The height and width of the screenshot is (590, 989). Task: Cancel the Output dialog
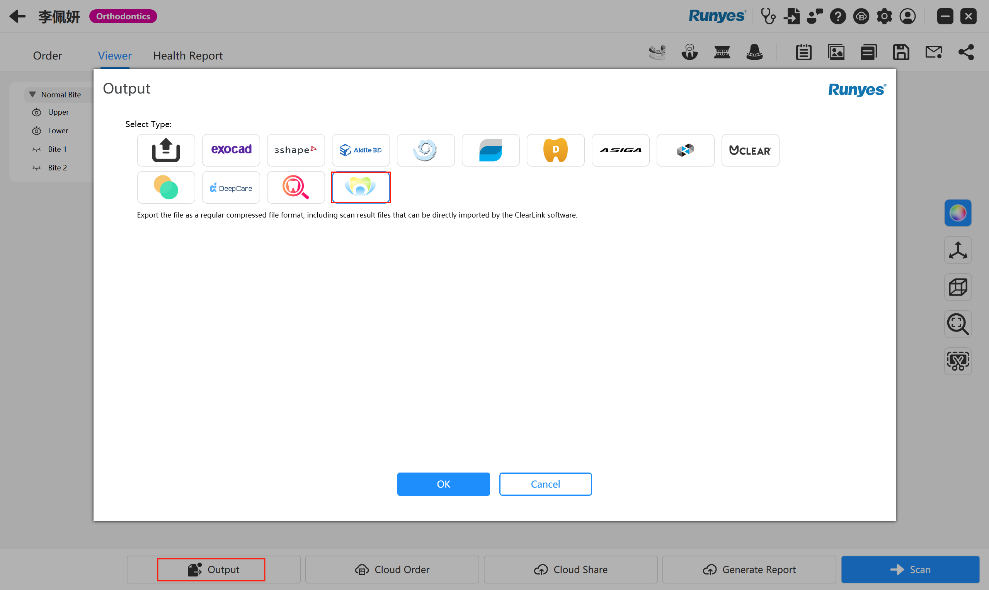click(545, 484)
